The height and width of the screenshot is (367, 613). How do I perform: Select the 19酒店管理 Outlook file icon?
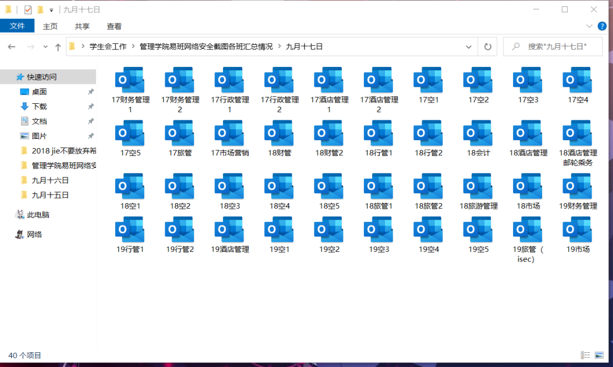click(x=229, y=230)
